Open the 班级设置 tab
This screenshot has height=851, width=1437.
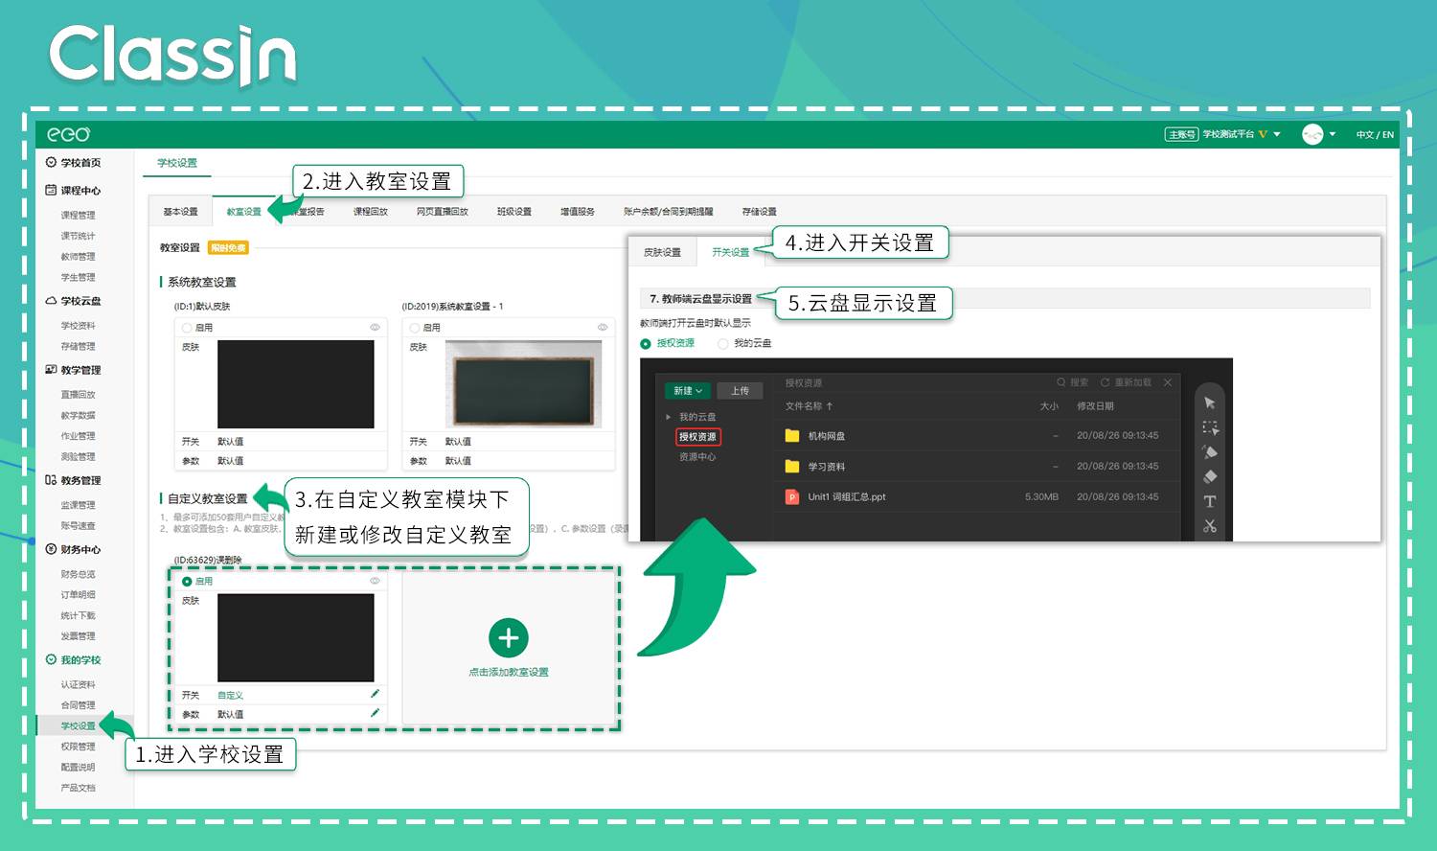click(513, 212)
